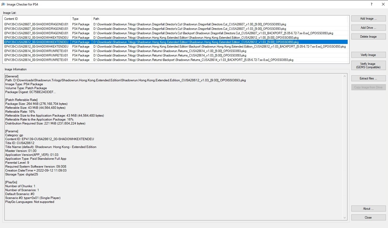Click the Title Name (default) line
The image size is (388, 228).
[x=51, y=147]
